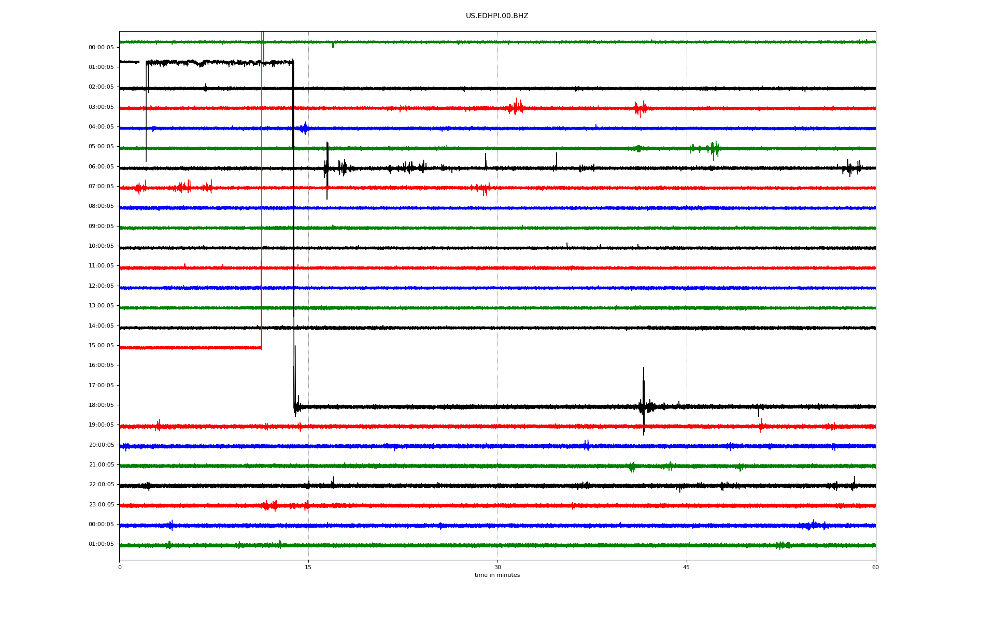Click the 09:00:05 time label
This screenshot has height=622, width=995.
(101, 226)
